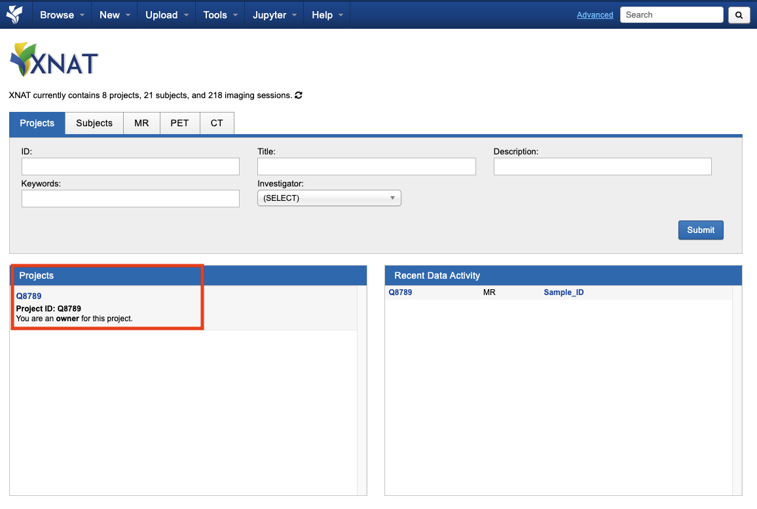This screenshot has width=757, height=509.
Task: Click the large XNAT logo
Action: [x=54, y=60]
